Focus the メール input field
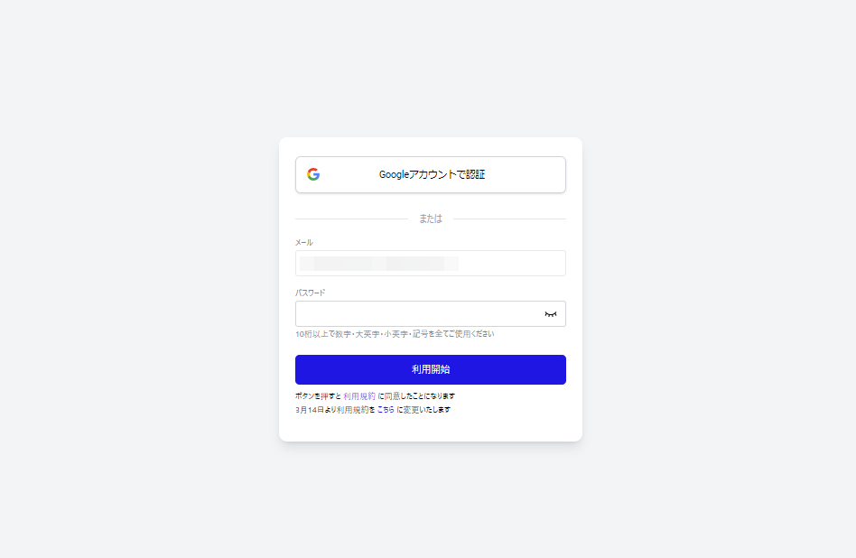Screen dimensions: 856x558 click(431, 263)
